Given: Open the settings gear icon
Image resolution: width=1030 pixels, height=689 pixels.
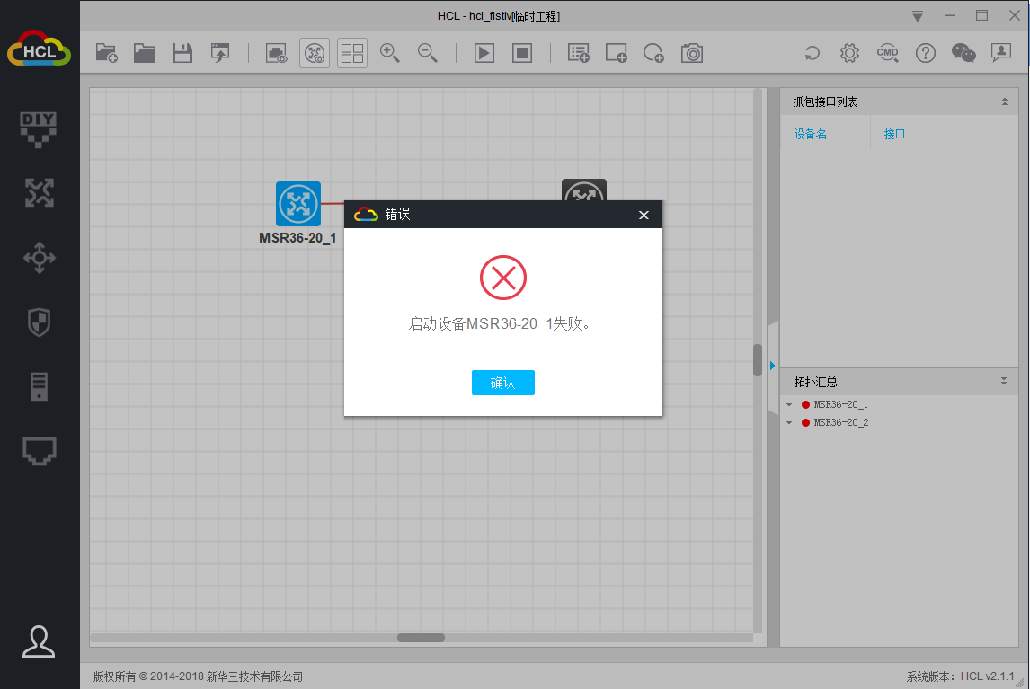Looking at the screenshot, I should (x=849, y=53).
